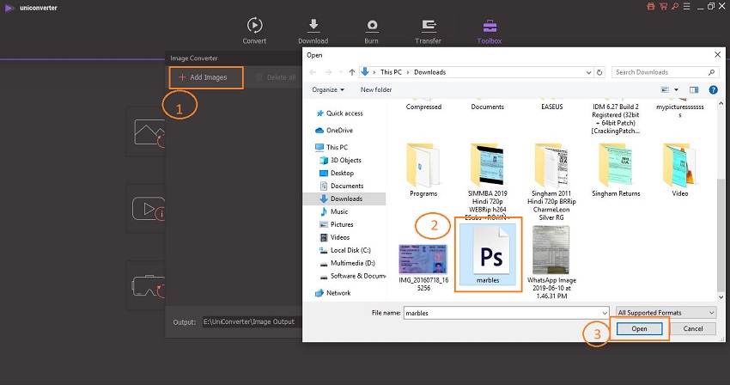Select the WhatsApp Image thumbnail
The image size is (730, 385).
pyautogui.click(x=551, y=262)
